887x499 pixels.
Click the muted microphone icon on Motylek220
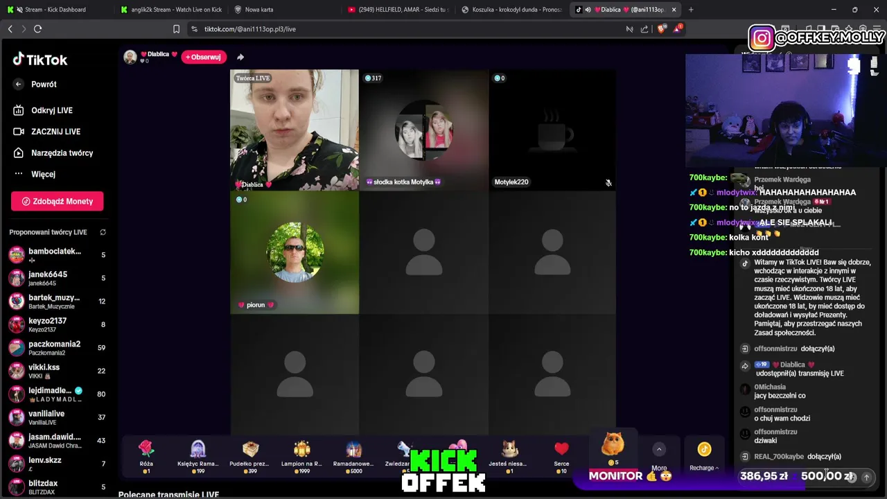point(608,183)
